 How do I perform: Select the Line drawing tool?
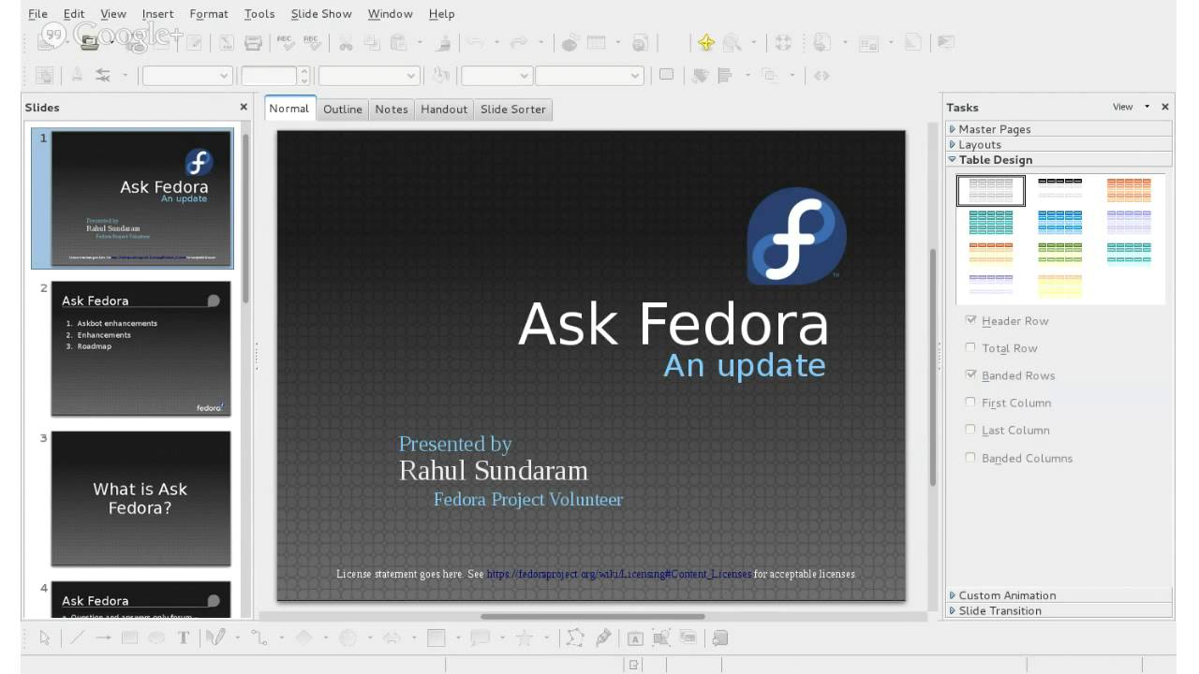77,638
